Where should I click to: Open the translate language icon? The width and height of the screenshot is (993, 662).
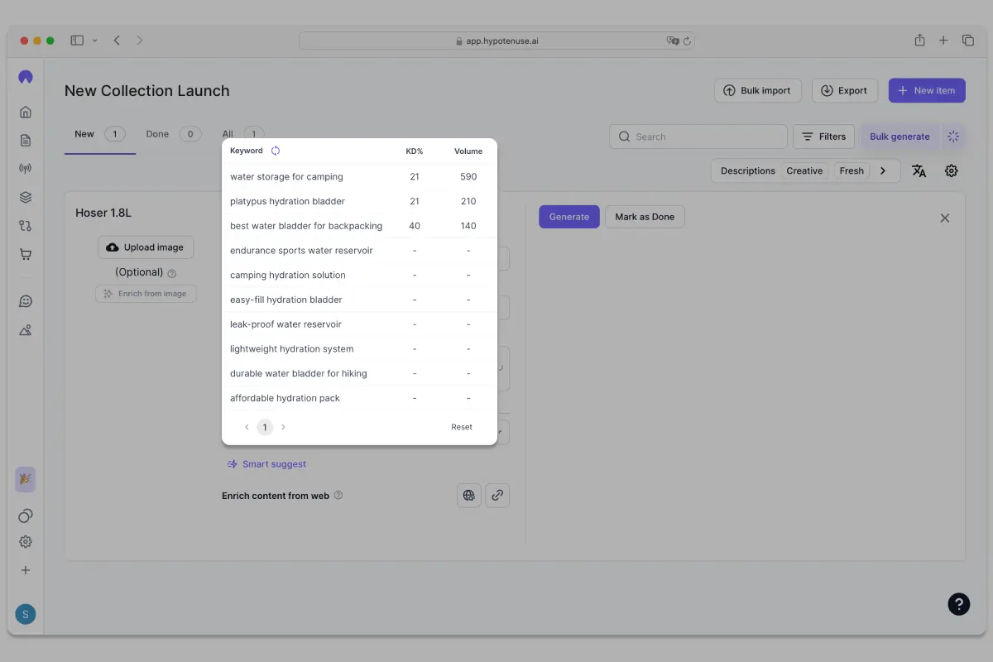(x=919, y=170)
